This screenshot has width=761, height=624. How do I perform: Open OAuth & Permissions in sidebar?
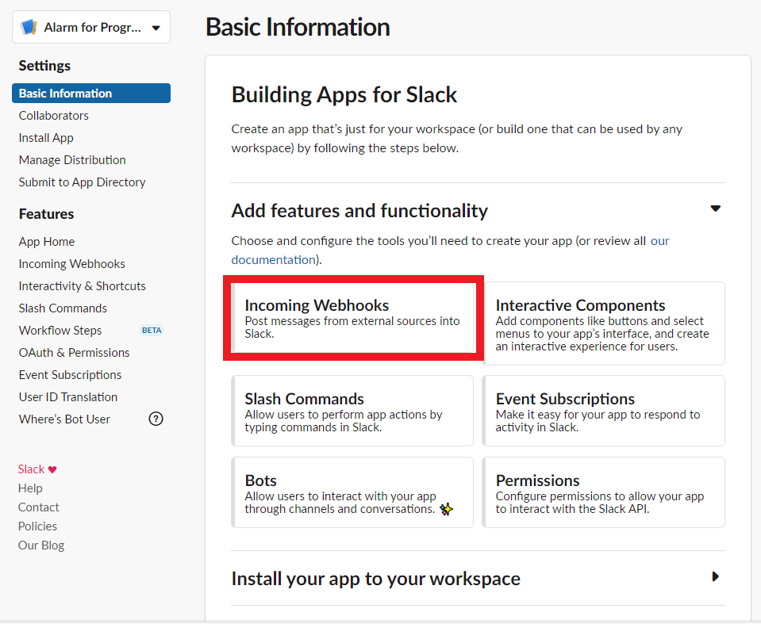[75, 353]
